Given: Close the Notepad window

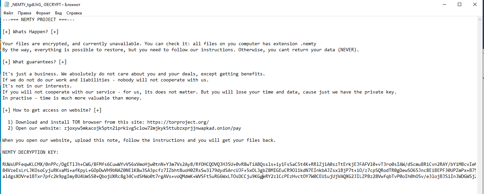Looking at the screenshot, I should pyautogui.click(x=475, y=5).
